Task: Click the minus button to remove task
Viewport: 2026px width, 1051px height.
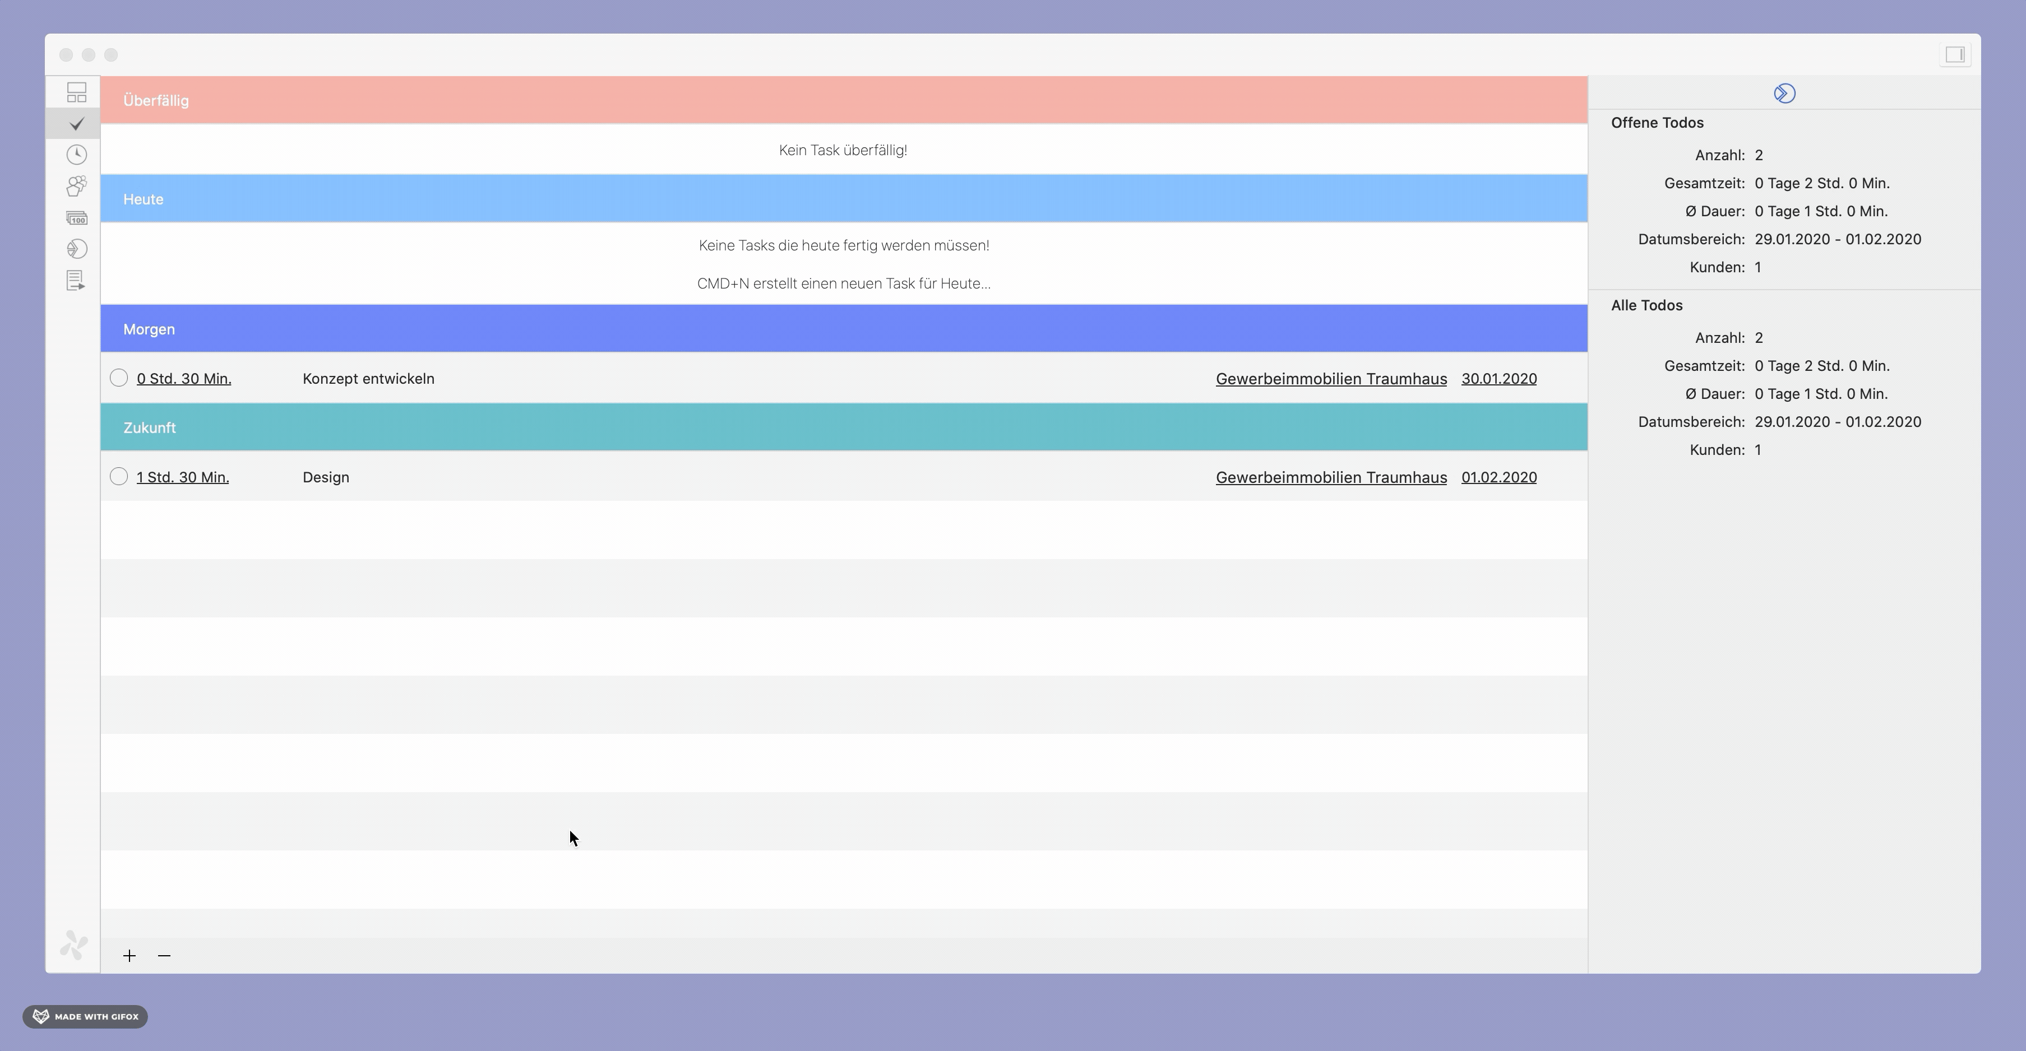Action: point(164,956)
